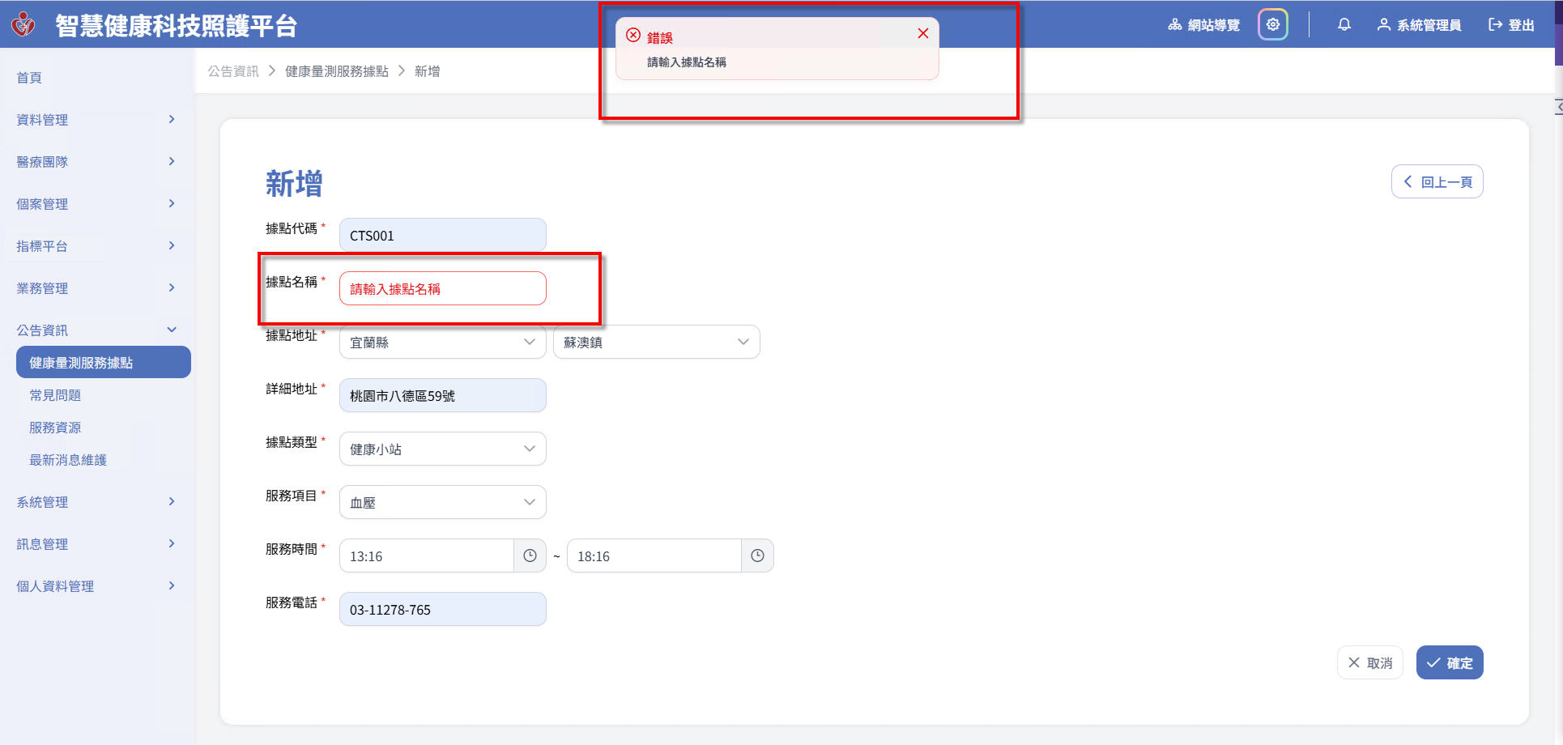This screenshot has height=745, width=1563.
Task: Log out using the 登出 button
Action: 1511,25
